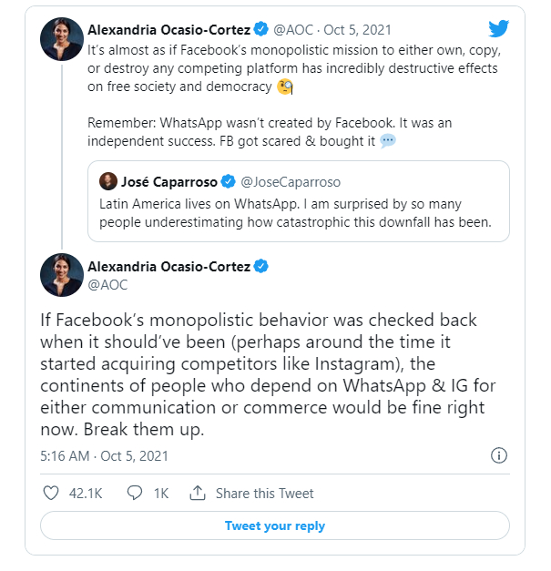Open AOC's second profile picture
Screen dimensions: 551x571
pyautogui.click(x=63, y=274)
